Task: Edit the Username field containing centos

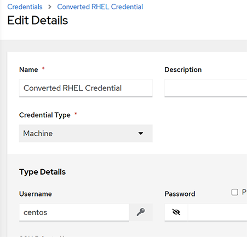Action: (74, 212)
